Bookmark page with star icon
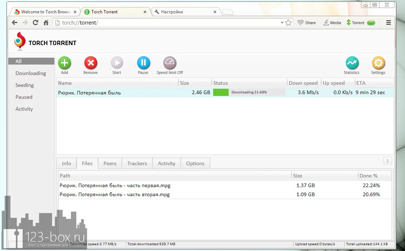 click(x=289, y=23)
